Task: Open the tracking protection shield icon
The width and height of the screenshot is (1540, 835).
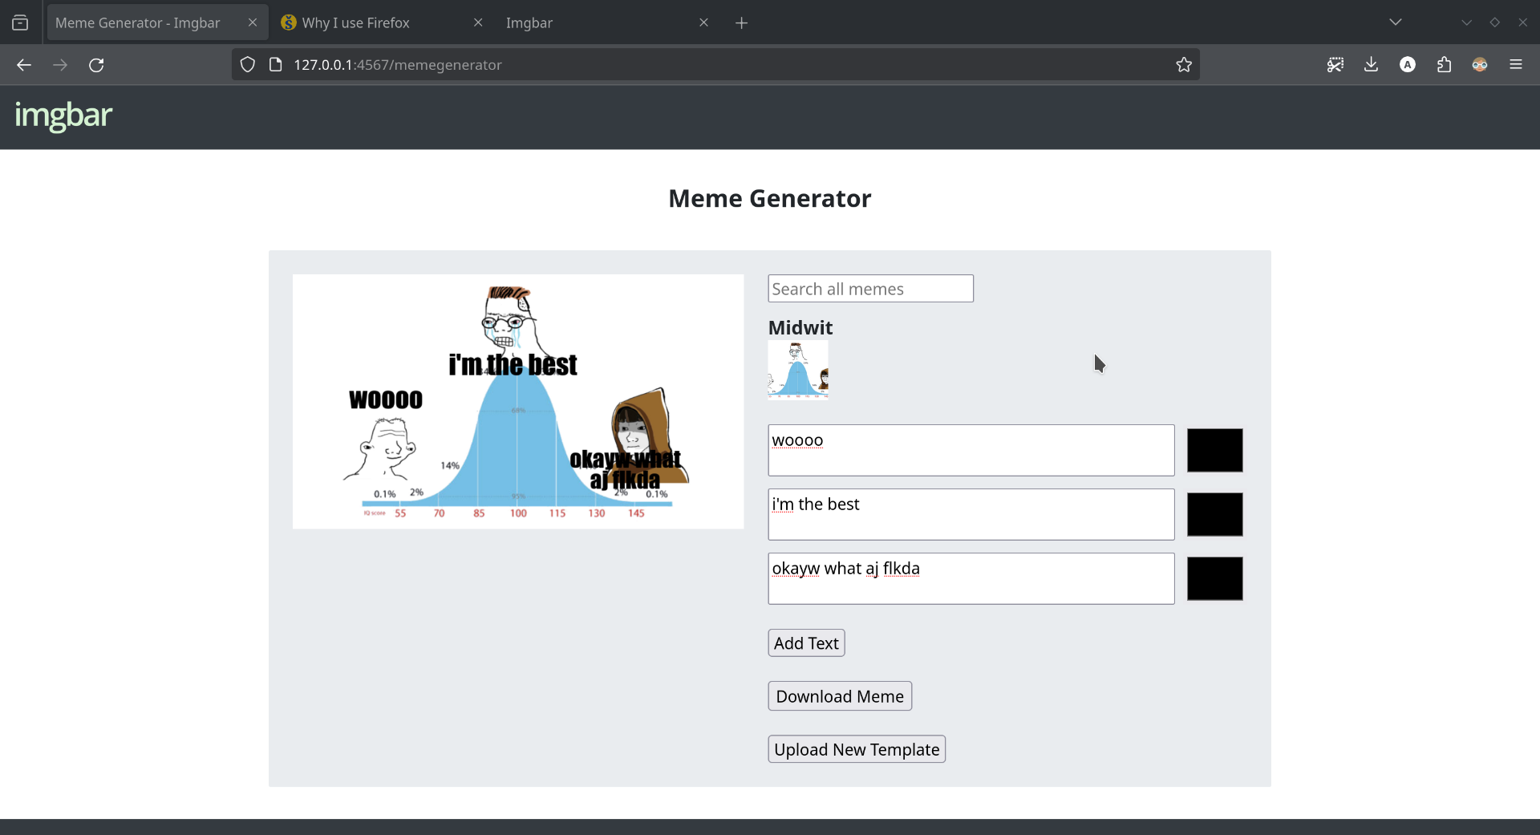Action: click(248, 65)
